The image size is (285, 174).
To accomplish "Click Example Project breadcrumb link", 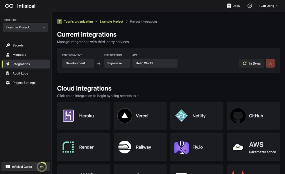I will (112, 21).
